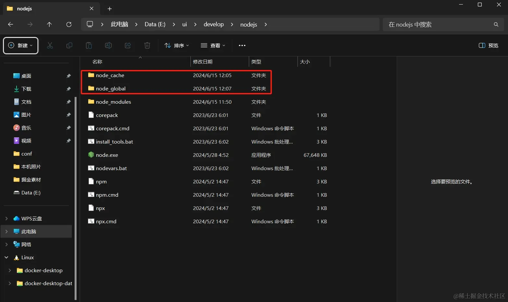508x302 pixels.
Task: Select the npm file row
Action: [x=208, y=181]
